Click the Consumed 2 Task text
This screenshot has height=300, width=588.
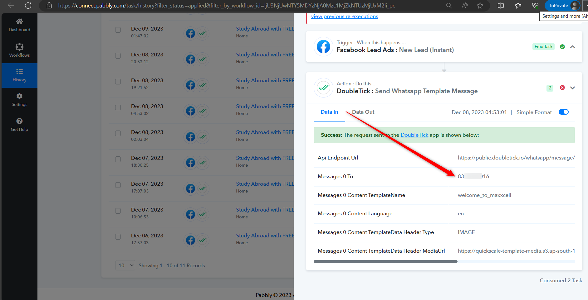(561, 281)
